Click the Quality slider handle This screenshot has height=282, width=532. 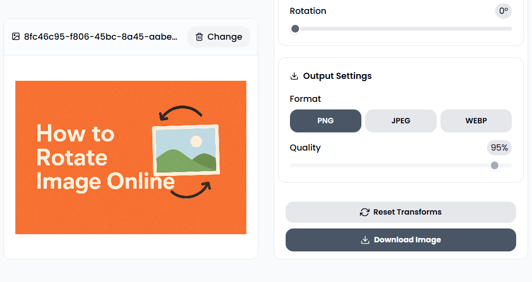[x=495, y=165]
